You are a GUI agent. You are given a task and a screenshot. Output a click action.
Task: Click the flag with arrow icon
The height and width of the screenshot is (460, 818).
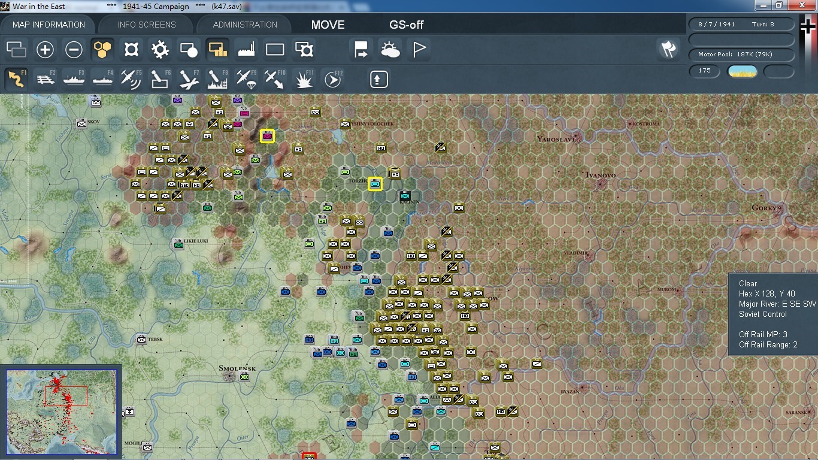pyautogui.click(x=362, y=49)
